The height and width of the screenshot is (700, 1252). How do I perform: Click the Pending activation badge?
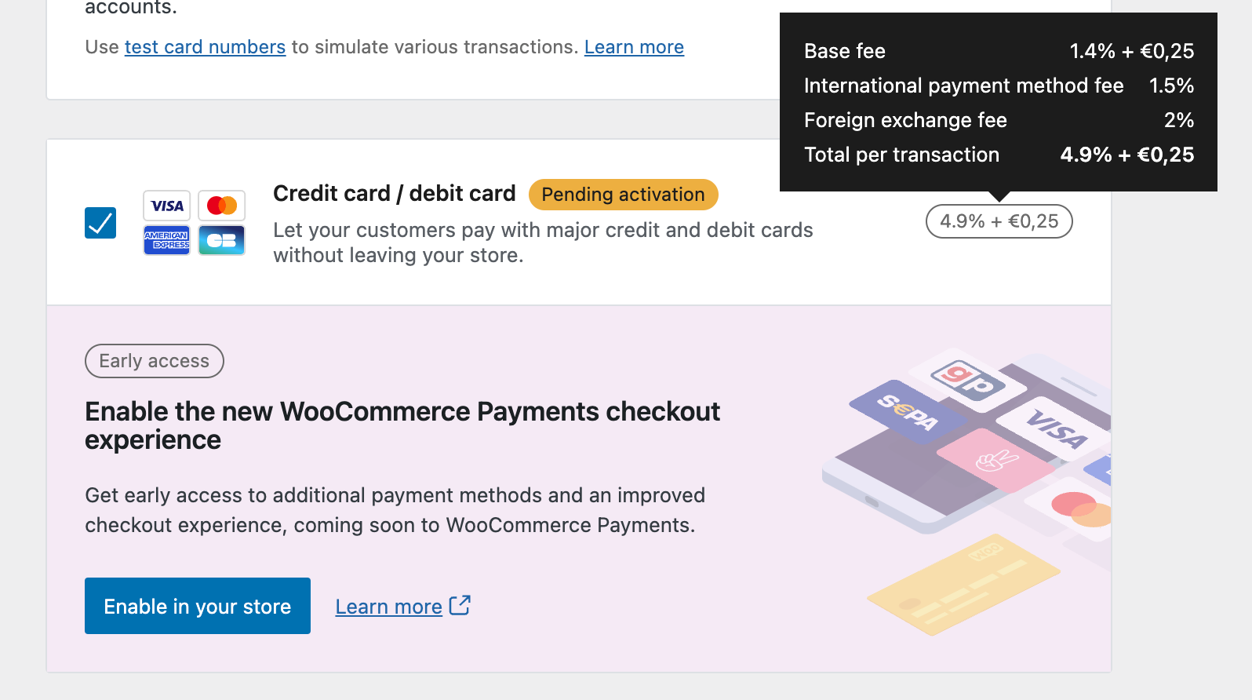[623, 194]
